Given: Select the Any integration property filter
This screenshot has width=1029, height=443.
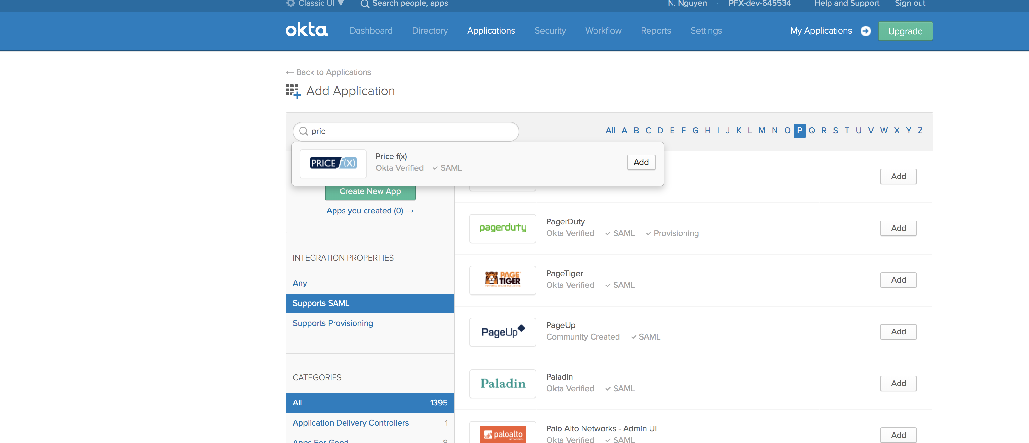Looking at the screenshot, I should tap(300, 283).
